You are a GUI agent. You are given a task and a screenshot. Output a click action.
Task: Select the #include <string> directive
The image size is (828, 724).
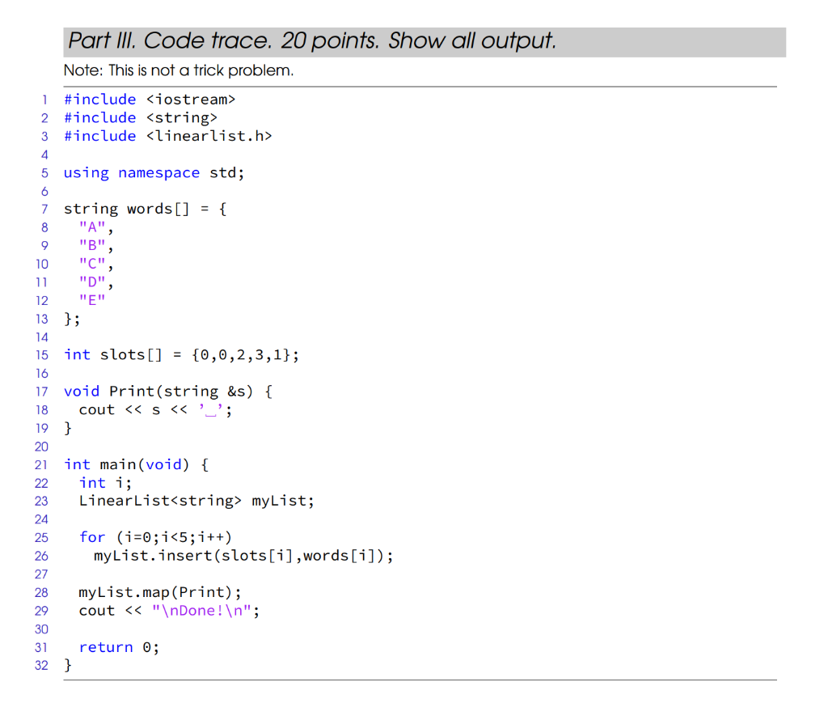tap(140, 117)
